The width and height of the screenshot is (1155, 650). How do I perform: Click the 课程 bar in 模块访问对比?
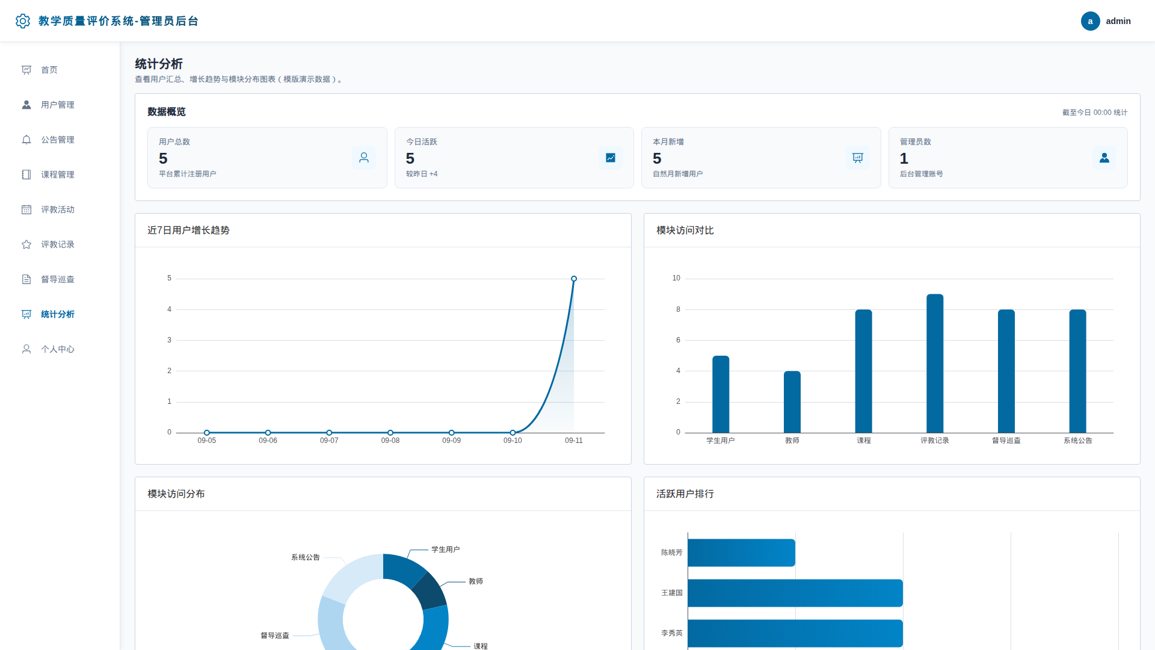pos(864,371)
